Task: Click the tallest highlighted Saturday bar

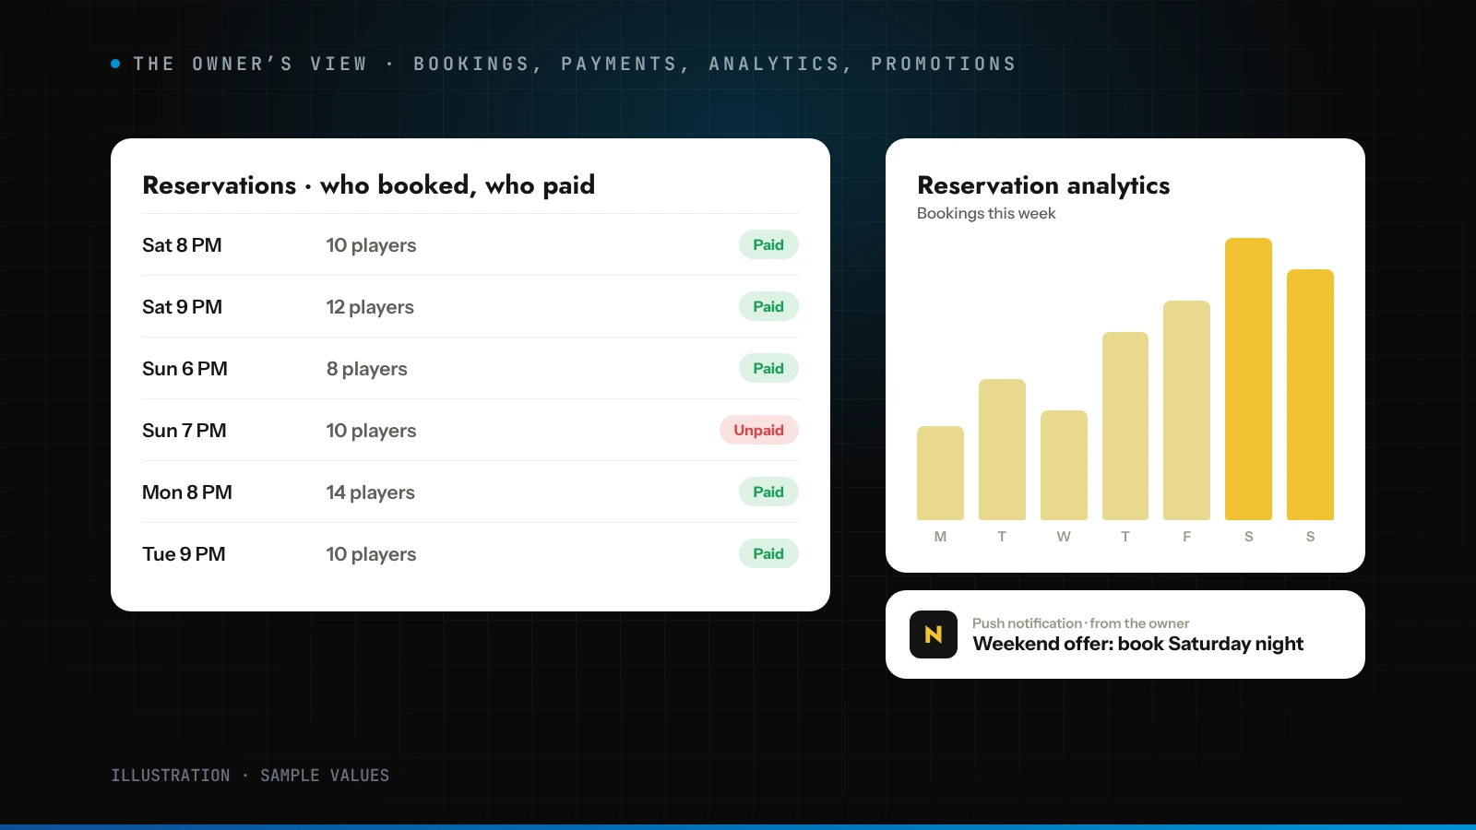Action: click(x=1248, y=379)
